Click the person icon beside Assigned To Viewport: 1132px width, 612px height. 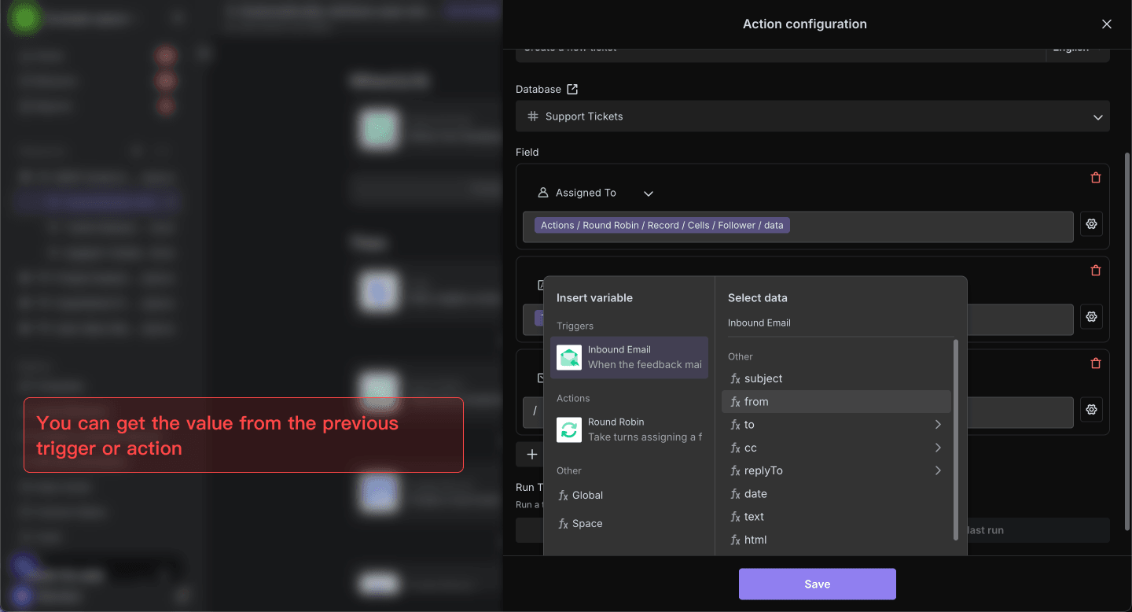(542, 193)
